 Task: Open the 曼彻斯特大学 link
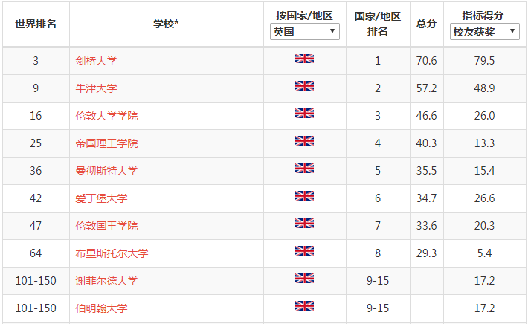106,171
